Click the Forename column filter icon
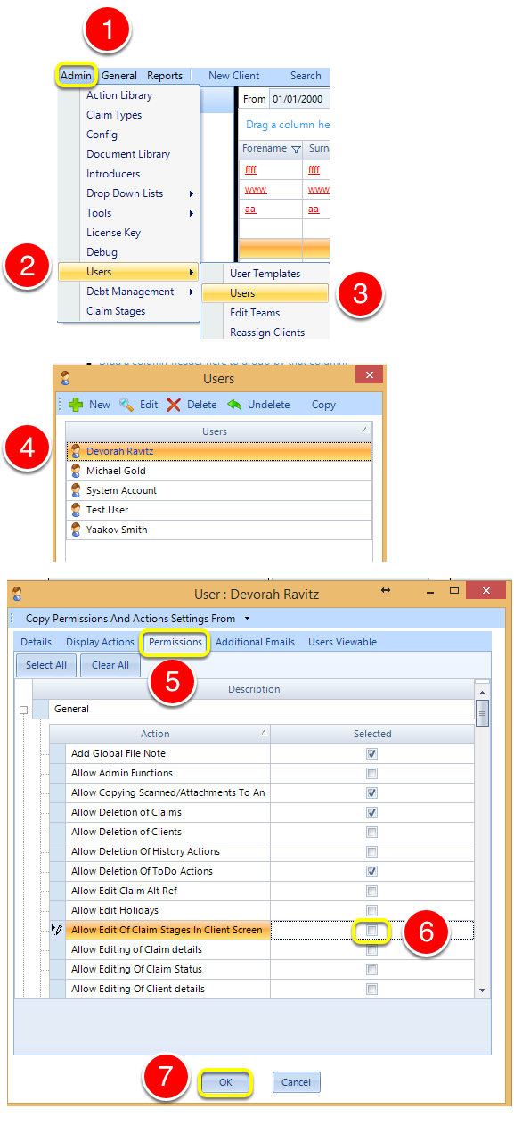The height and width of the screenshot is (1125, 514). [296, 150]
